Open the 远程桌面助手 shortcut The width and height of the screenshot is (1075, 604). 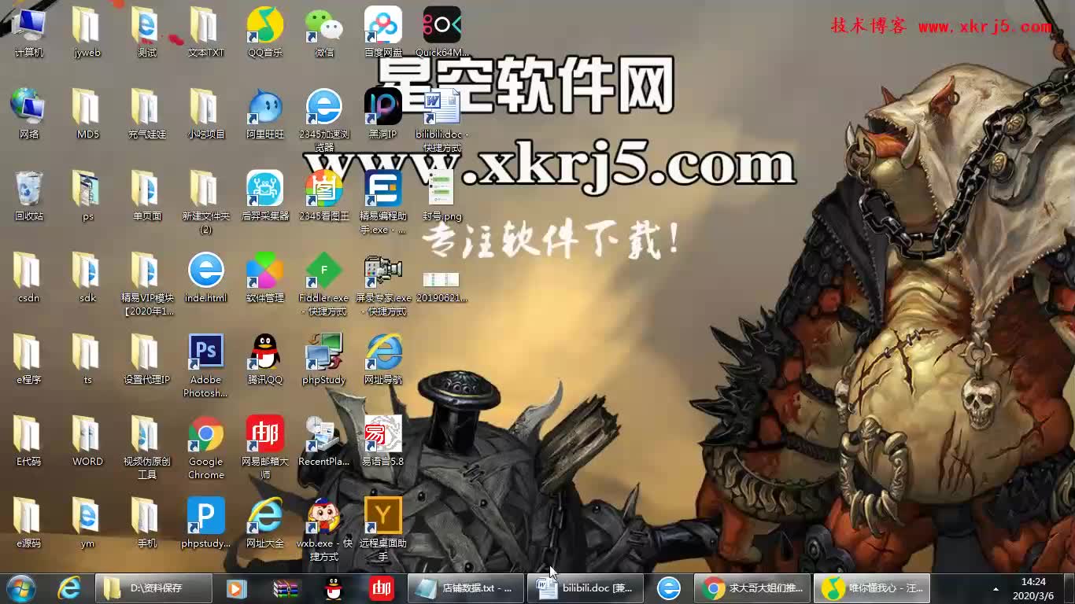point(383,529)
